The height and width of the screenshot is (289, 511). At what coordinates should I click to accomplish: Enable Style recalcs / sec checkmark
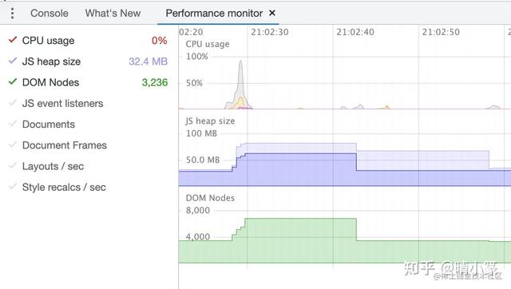point(13,187)
